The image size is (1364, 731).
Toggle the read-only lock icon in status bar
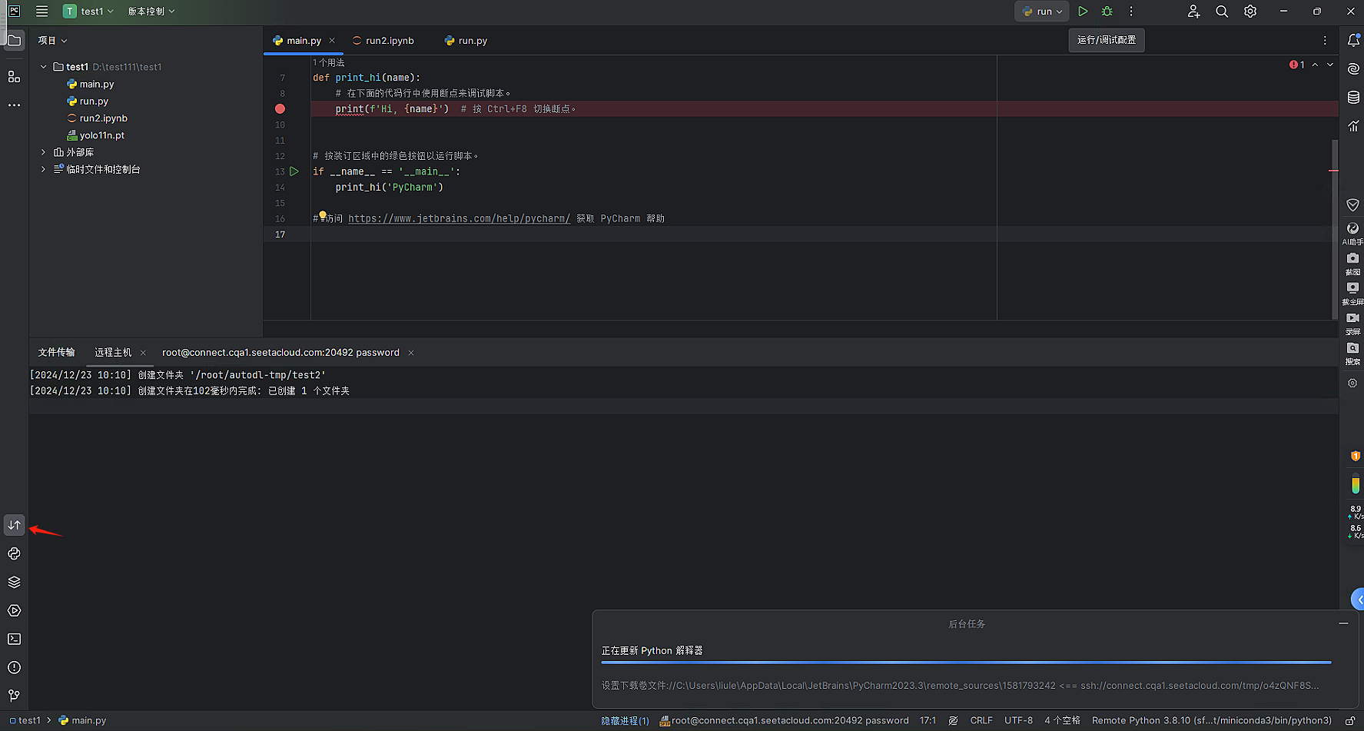click(x=1350, y=721)
